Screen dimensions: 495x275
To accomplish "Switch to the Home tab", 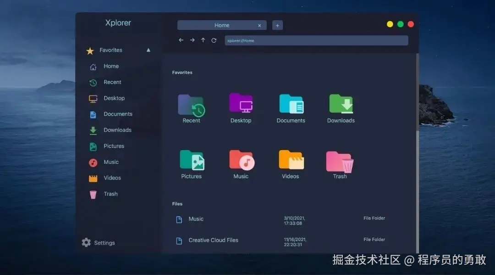I will pos(222,25).
